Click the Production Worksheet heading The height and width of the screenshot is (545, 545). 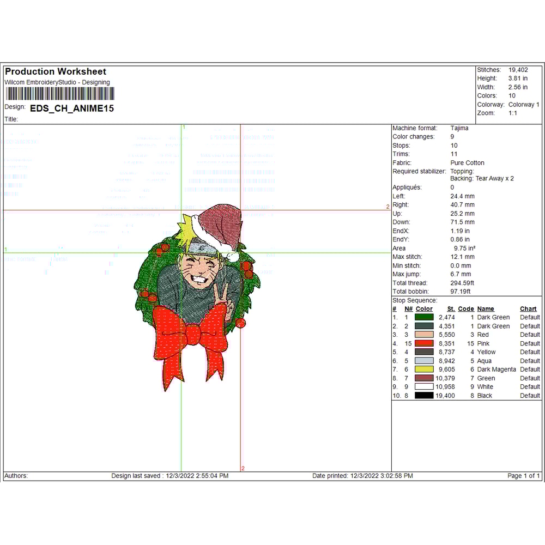click(56, 71)
